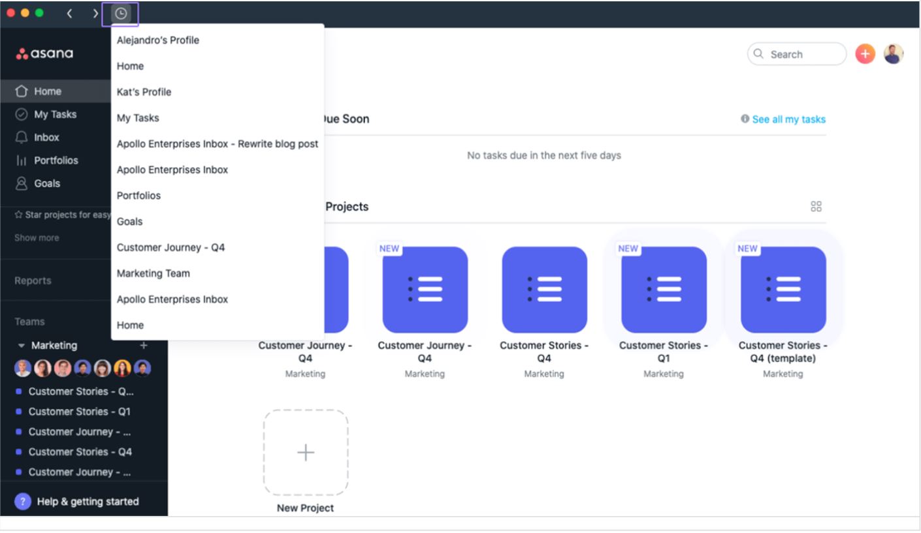This screenshot has width=921, height=533.
Task: Collapse the Marketing team triangle
Action: coord(22,346)
